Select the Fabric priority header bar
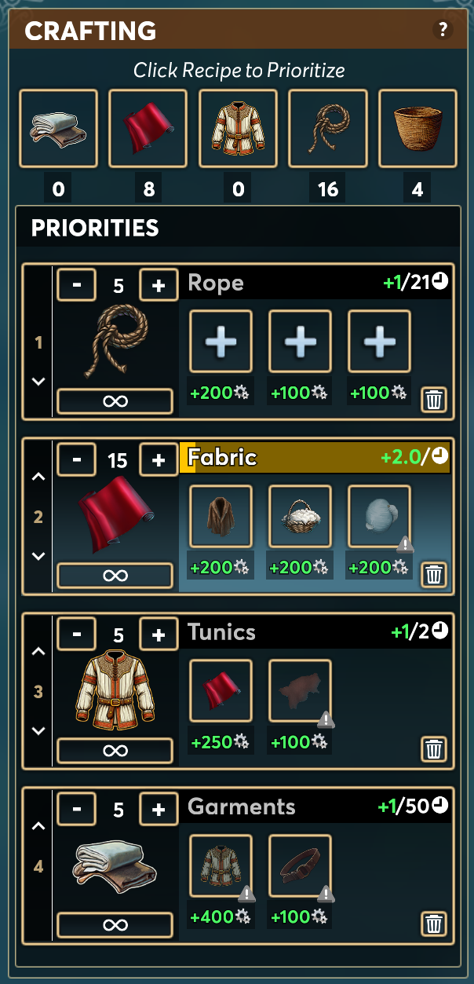 pos(316,457)
